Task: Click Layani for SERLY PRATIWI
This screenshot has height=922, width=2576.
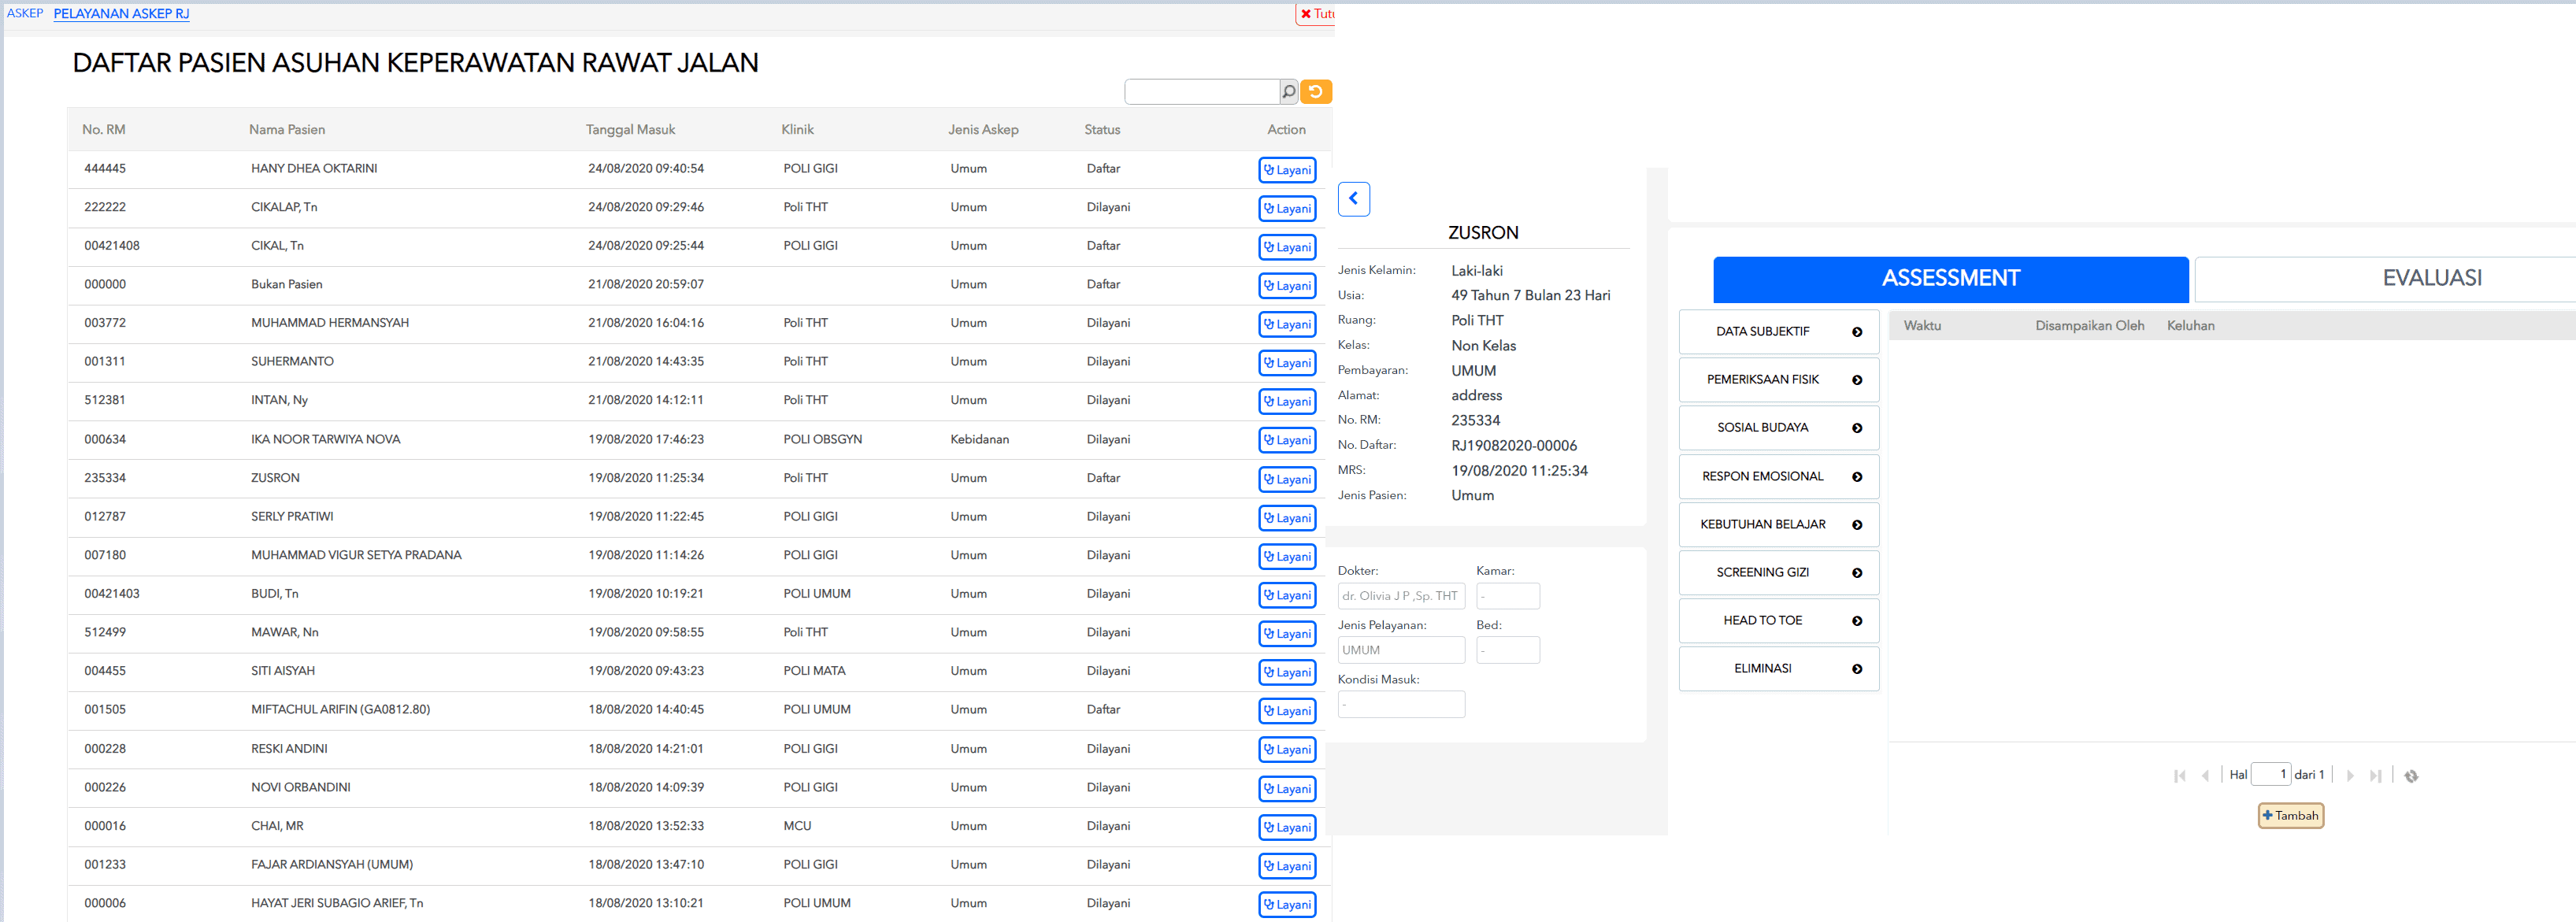Action: [x=1286, y=518]
